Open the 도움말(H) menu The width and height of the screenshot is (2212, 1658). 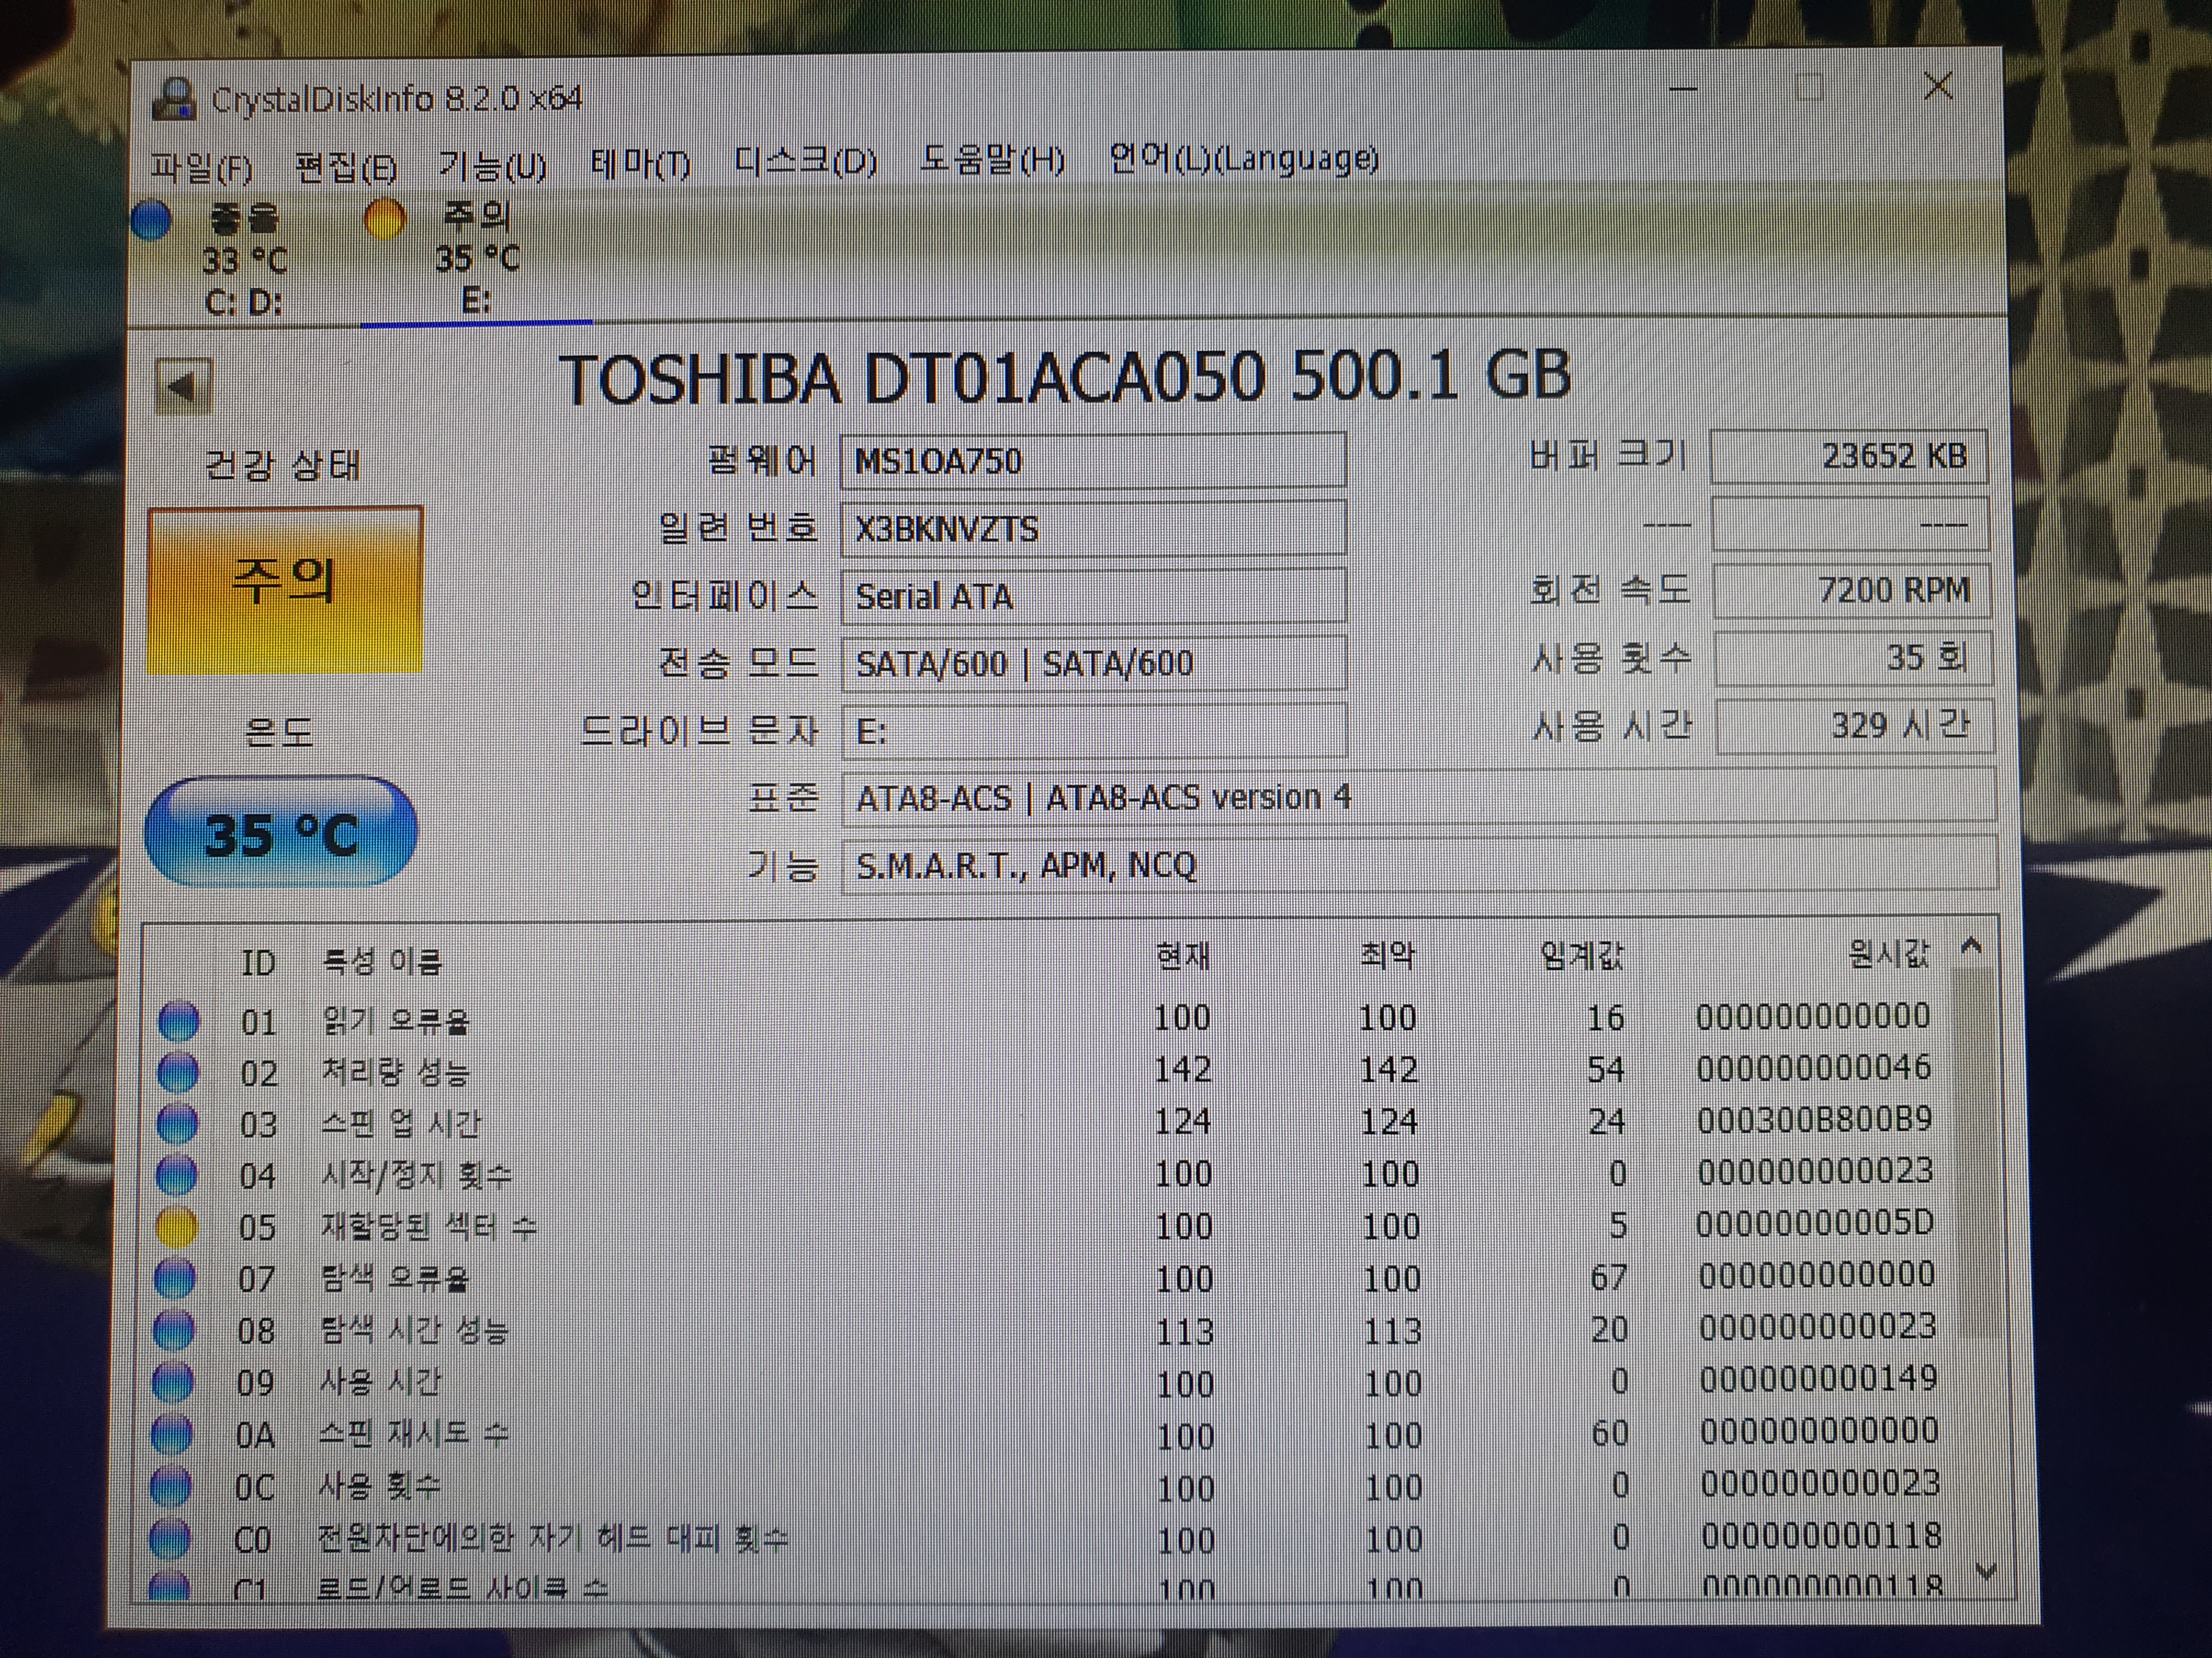[992, 160]
